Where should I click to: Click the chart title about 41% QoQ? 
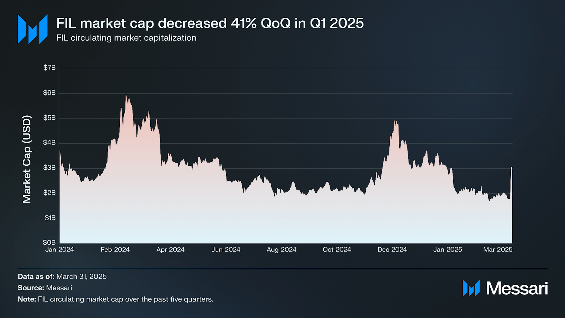pos(210,23)
